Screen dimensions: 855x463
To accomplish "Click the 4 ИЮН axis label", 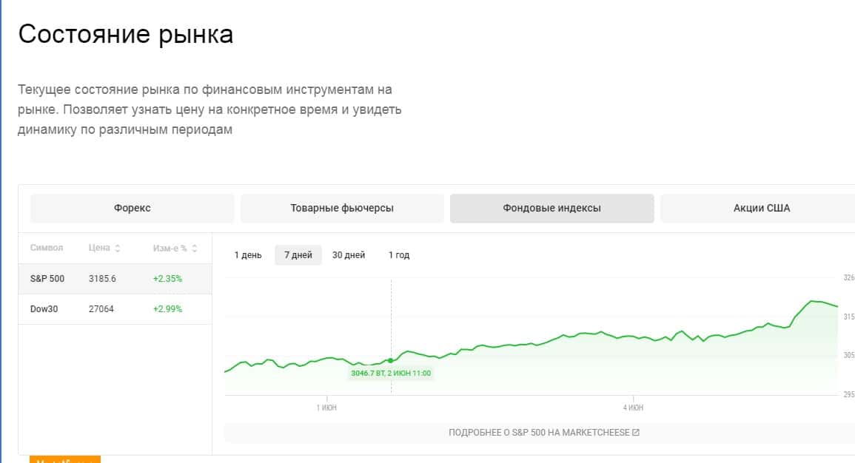I will tap(633, 408).
